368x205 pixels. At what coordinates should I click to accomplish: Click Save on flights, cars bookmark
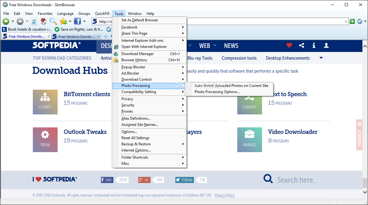click(x=79, y=29)
